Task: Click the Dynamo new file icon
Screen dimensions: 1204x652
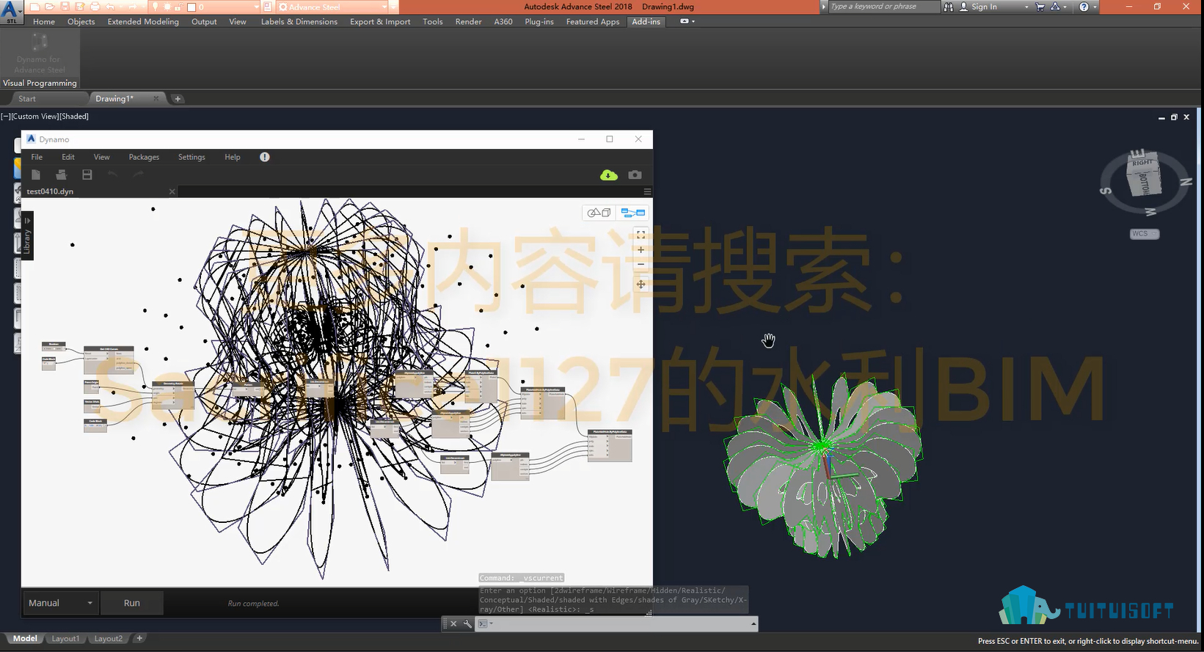Action: pyautogui.click(x=36, y=175)
